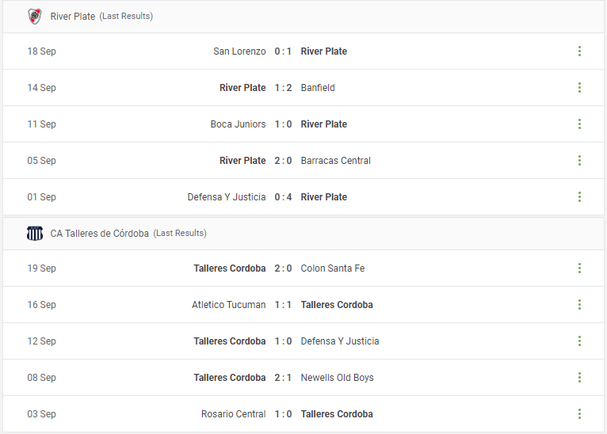Open more options for Atletico Tucuman match

point(579,304)
